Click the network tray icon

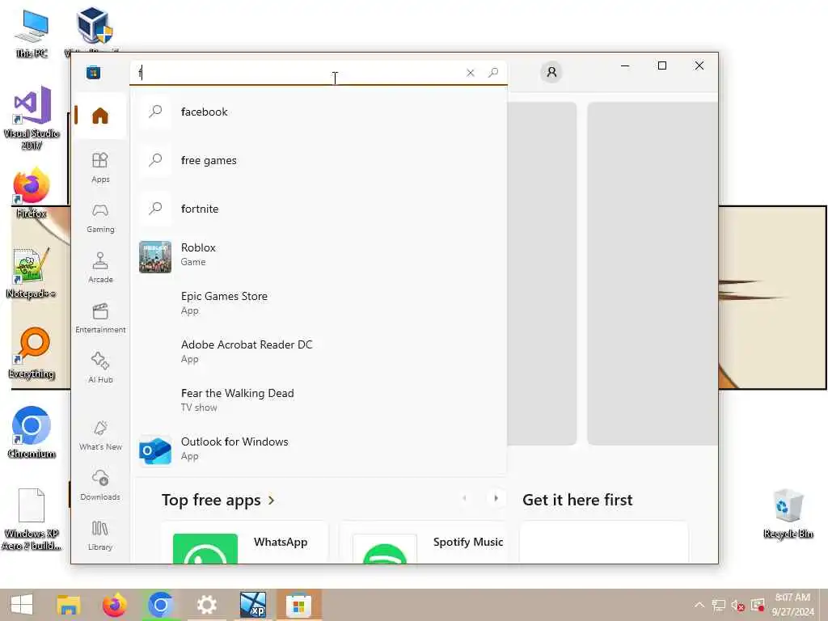click(718, 605)
